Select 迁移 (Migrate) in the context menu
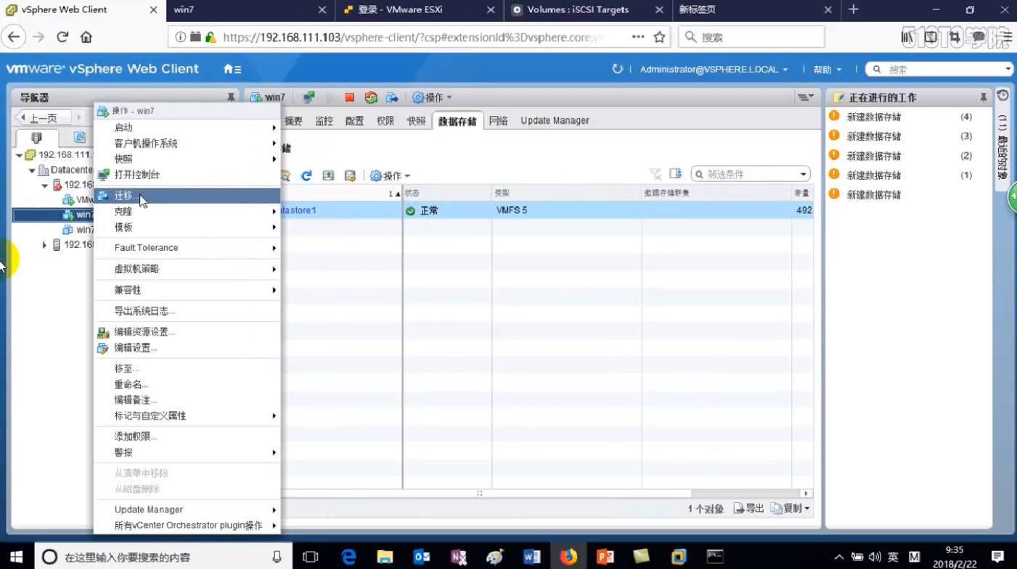Screen dimensions: 1017x569 click(187, 196)
